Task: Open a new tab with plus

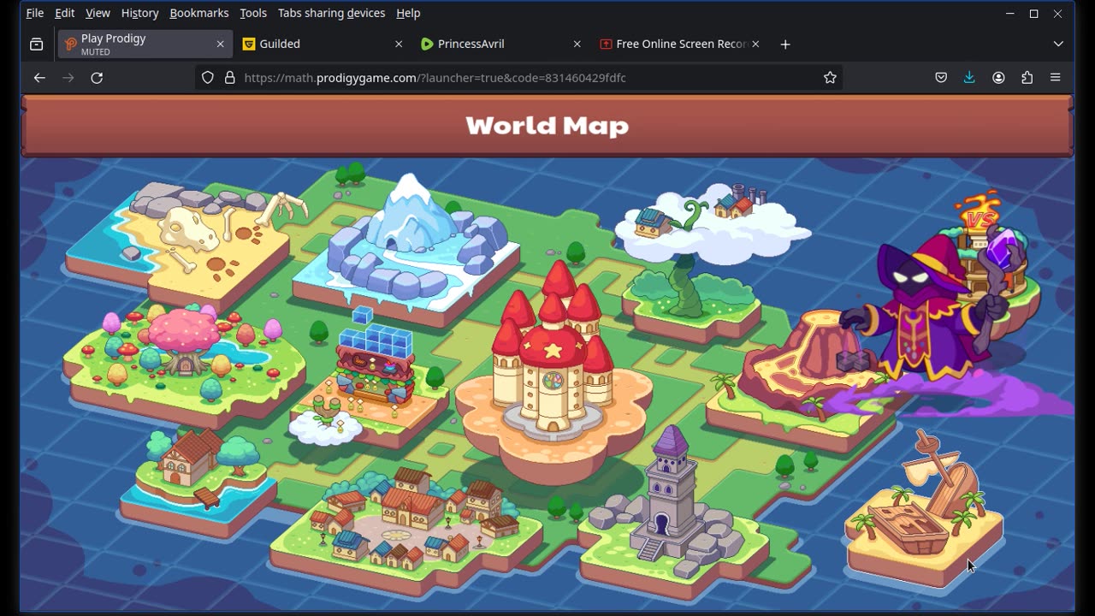Action: pos(785,44)
